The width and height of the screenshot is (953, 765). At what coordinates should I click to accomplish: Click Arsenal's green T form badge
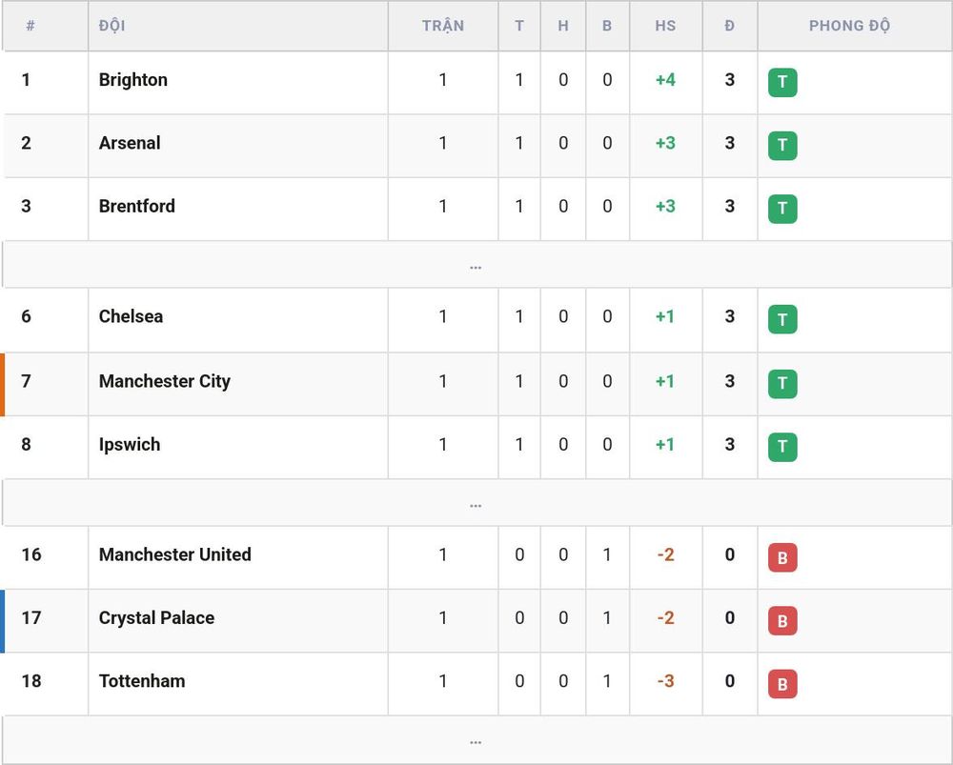782,145
